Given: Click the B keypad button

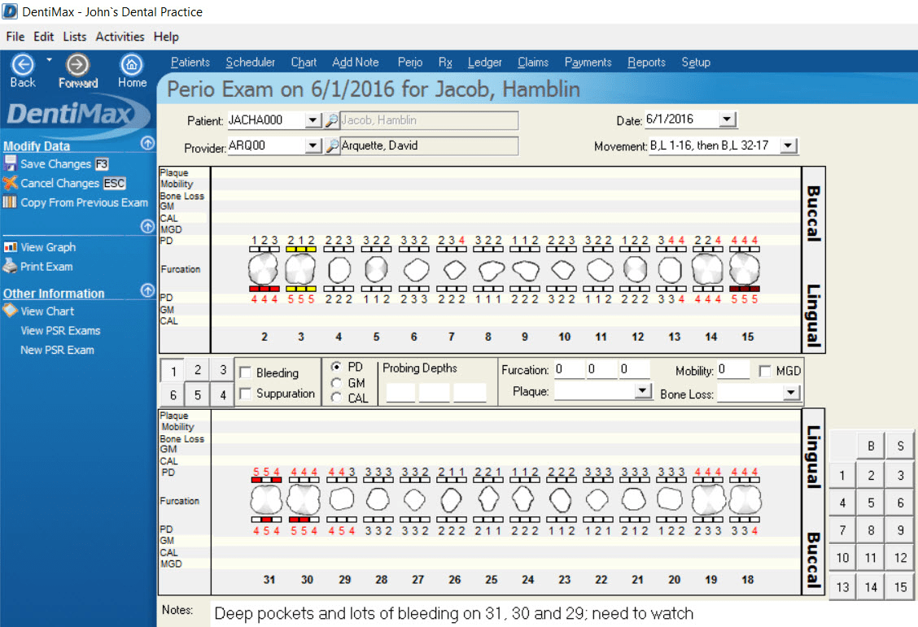Looking at the screenshot, I should pos(871,446).
